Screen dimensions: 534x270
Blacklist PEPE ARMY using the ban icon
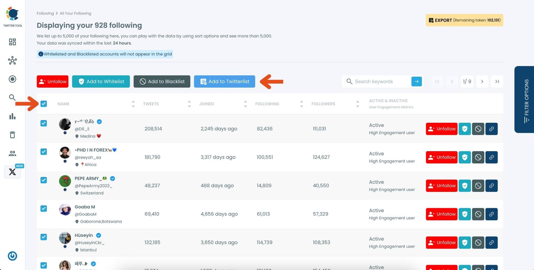click(x=478, y=186)
